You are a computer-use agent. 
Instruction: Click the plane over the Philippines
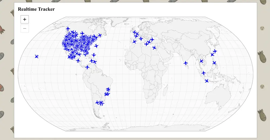214,63
